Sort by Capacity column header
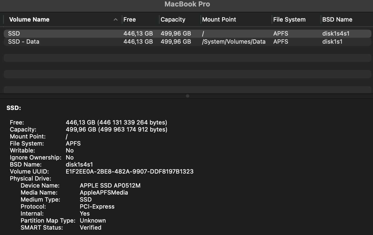Viewport: 373px width, 235px height. pos(173,19)
